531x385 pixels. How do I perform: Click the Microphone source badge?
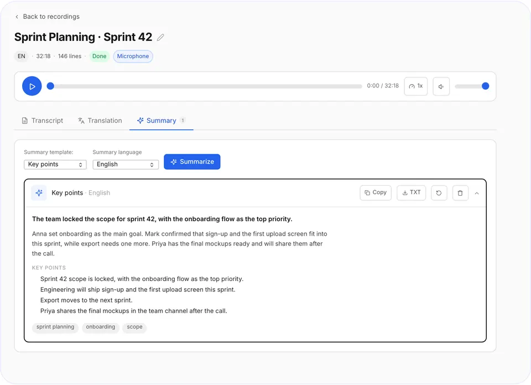click(133, 56)
